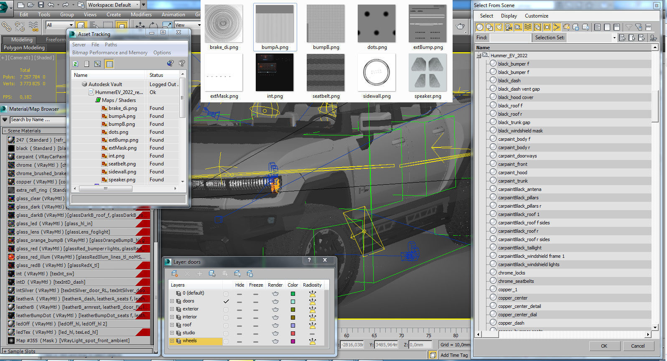Click OK in Select From Scene dialog
This screenshot has width=667, height=361.
pos(604,346)
